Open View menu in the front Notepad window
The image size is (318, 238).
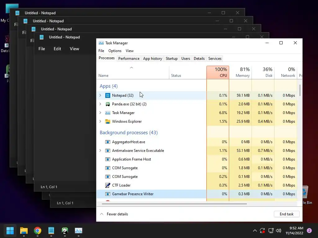[x=74, y=49]
